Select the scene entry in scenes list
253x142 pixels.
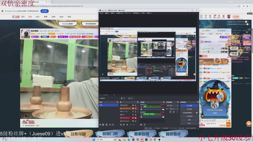tap(108, 105)
